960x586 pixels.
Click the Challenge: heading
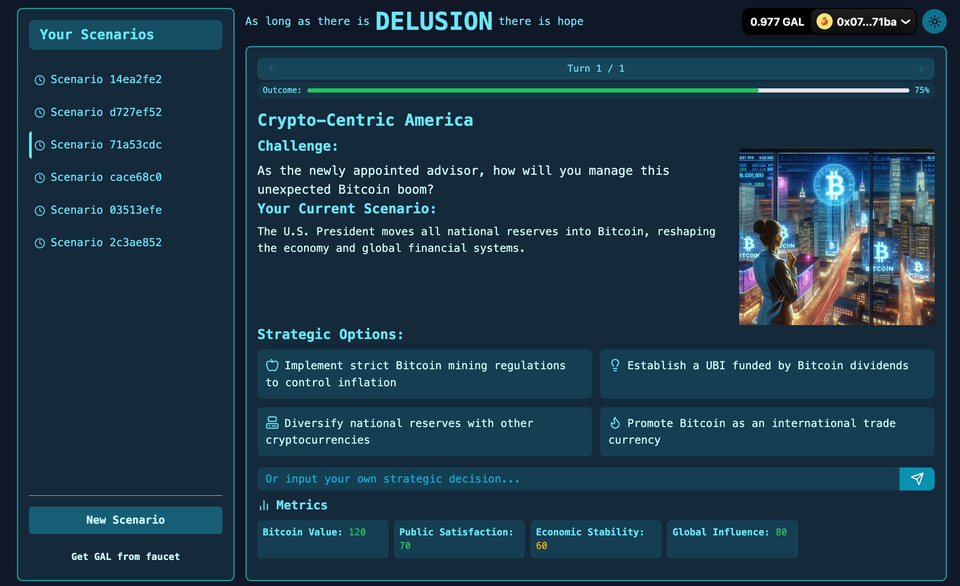(298, 146)
